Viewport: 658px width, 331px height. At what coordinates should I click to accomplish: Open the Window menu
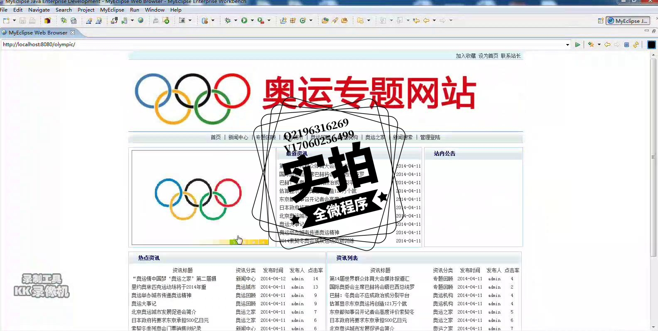click(x=155, y=10)
